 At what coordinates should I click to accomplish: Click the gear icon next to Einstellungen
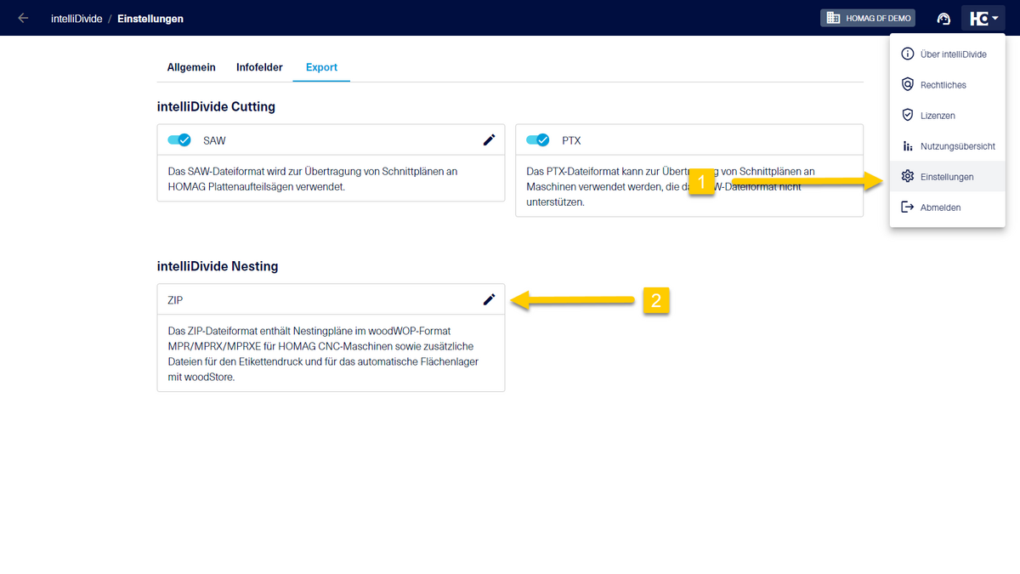coord(908,176)
